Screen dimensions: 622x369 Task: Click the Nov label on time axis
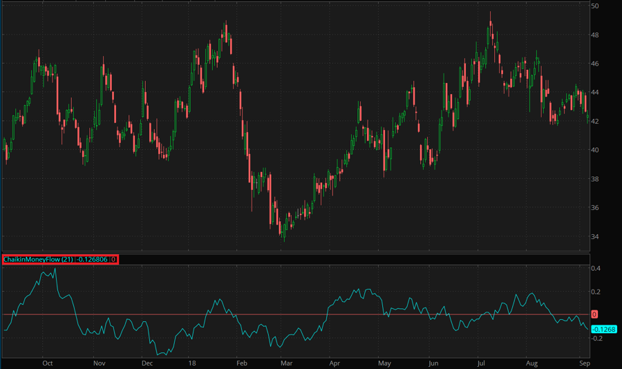tap(99, 362)
